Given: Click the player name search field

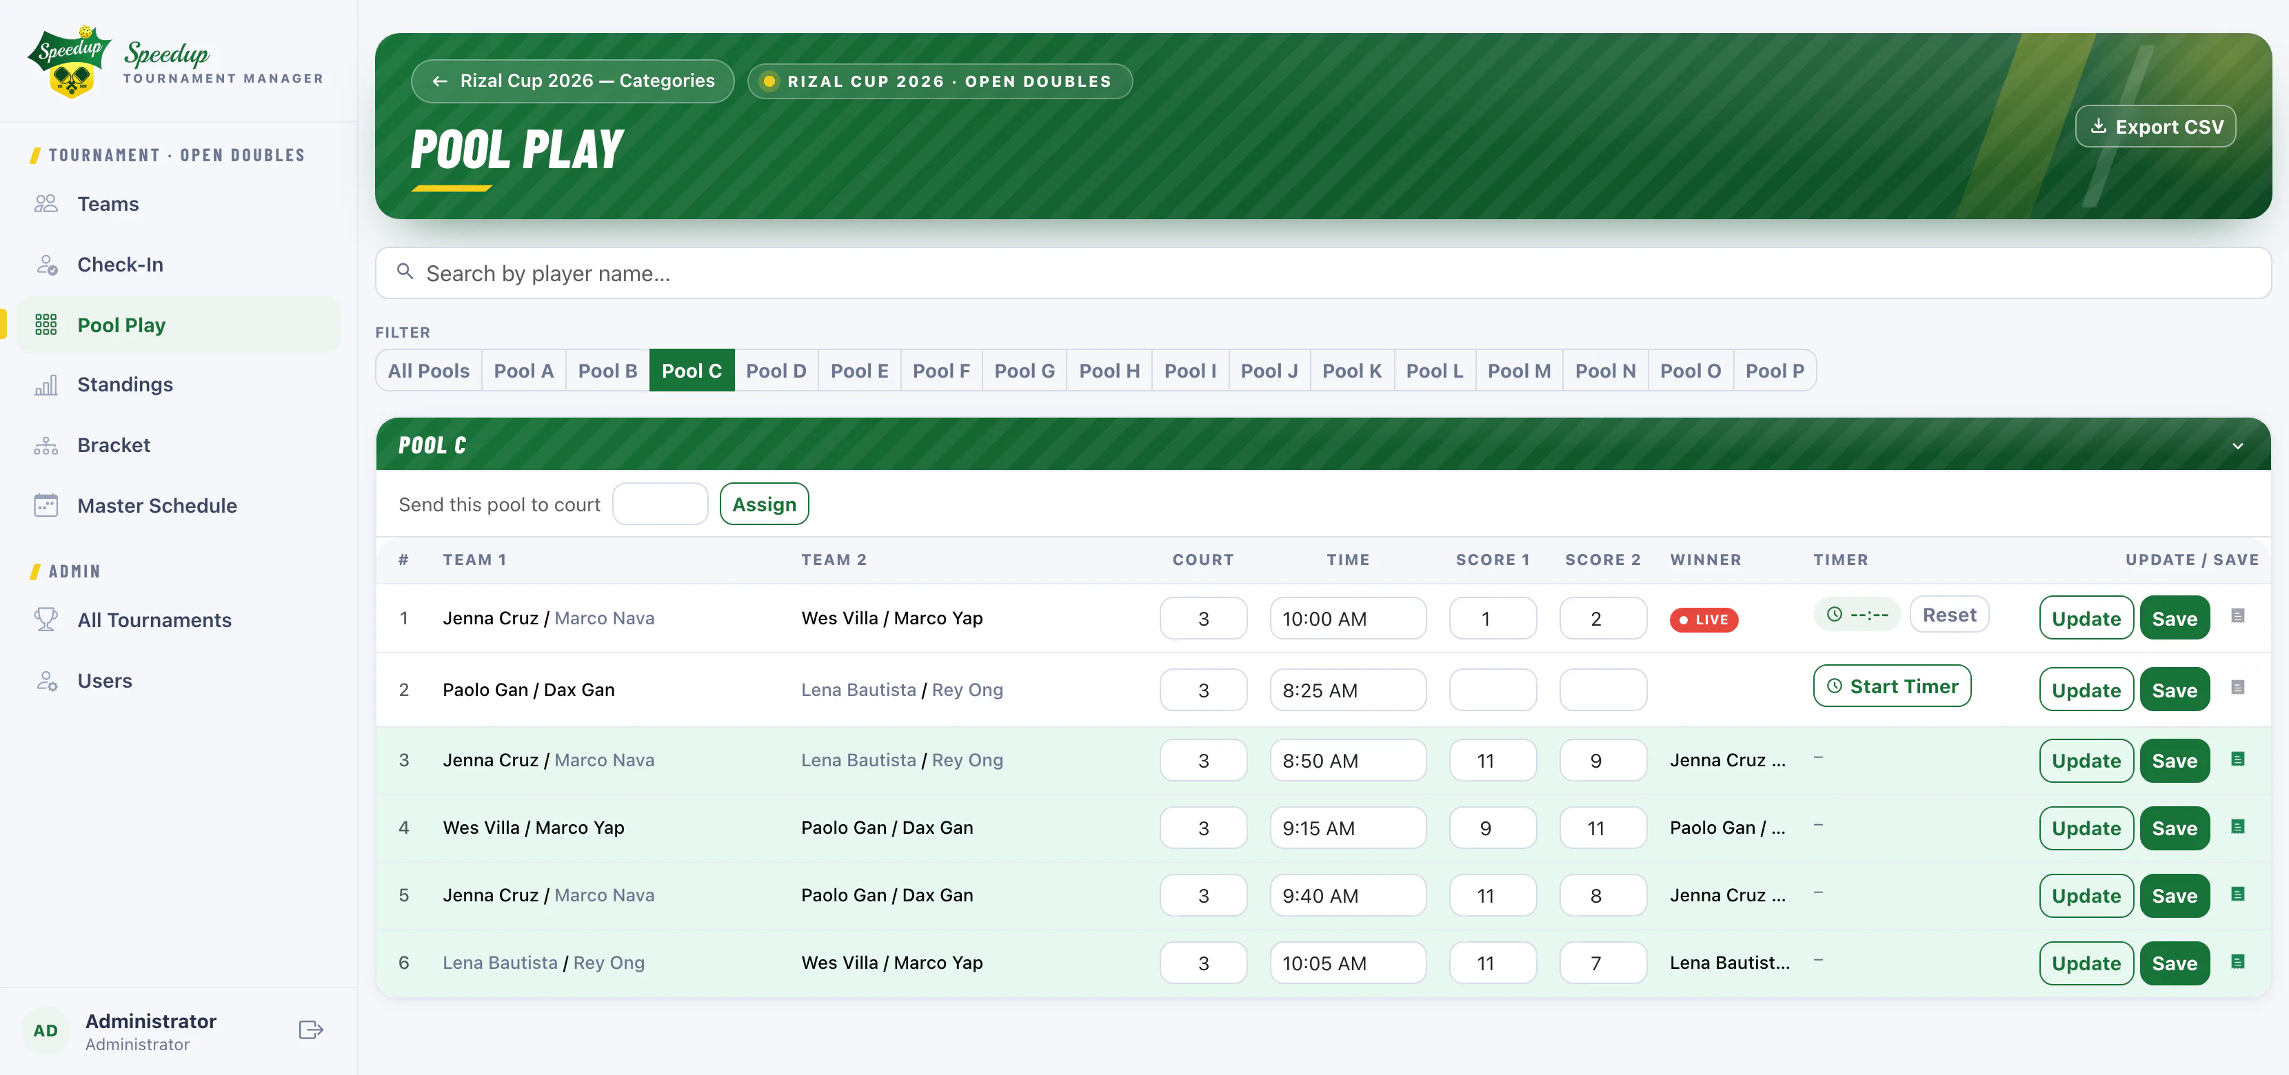Looking at the screenshot, I should tap(1323, 273).
